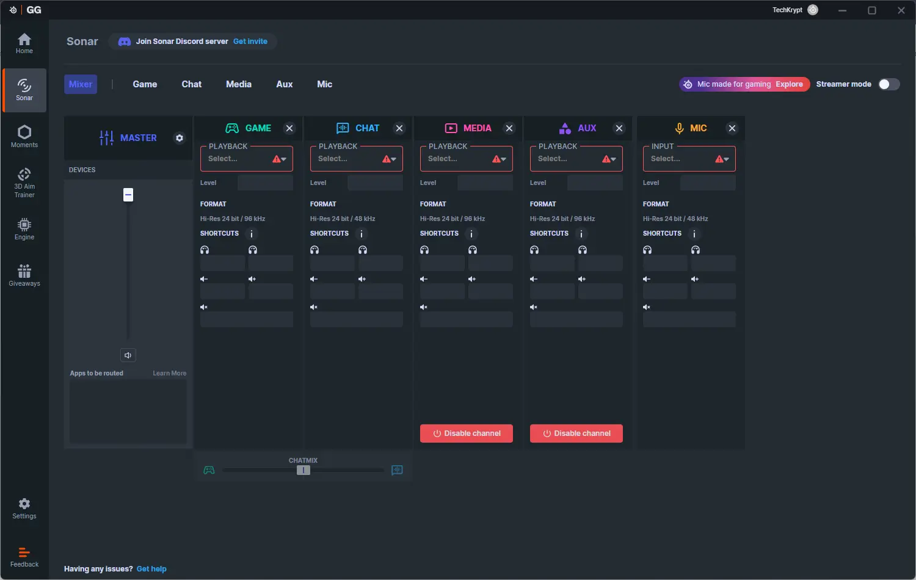Click the ChatMix slider handle
This screenshot has height=580, width=916.
pyautogui.click(x=304, y=470)
